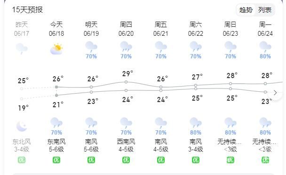Click today's sunny-cloudy daytime weather icon
Screen dimensions: 286x175
point(56,49)
